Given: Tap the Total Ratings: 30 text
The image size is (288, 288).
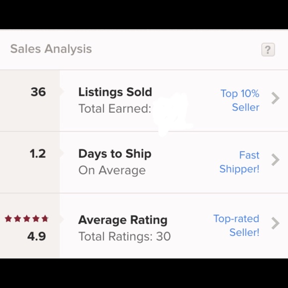Looking at the screenshot, I should pyautogui.click(x=125, y=236).
